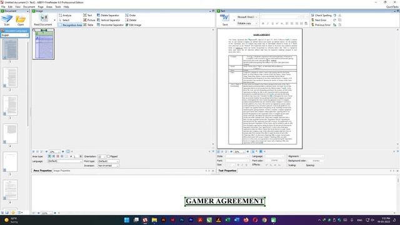Open the Read Document dropdown arrow
This screenshot has height=225, width=400.
pyautogui.click(x=54, y=20)
